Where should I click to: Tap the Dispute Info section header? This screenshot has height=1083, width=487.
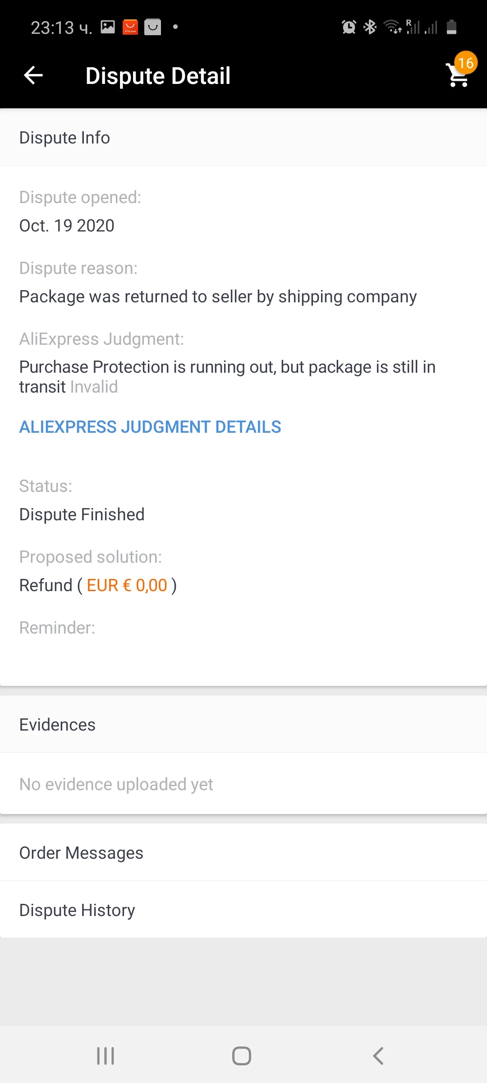(64, 138)
